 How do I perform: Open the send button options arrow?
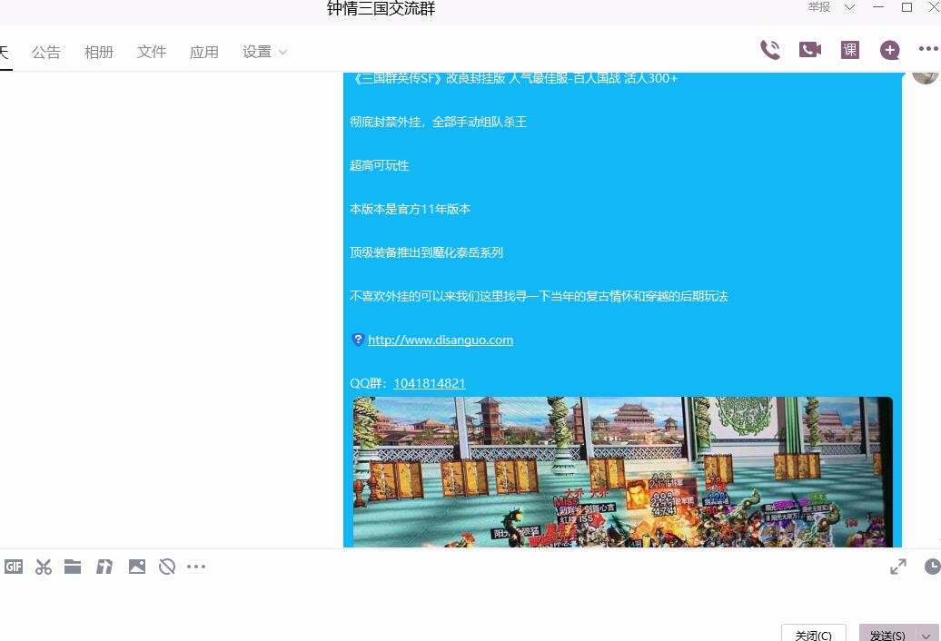[x=927, y=636]
